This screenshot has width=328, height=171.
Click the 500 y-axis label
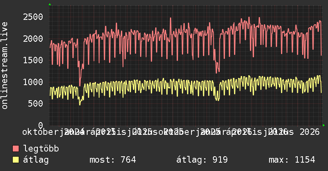pyautogui.click(x=35, y=103)
